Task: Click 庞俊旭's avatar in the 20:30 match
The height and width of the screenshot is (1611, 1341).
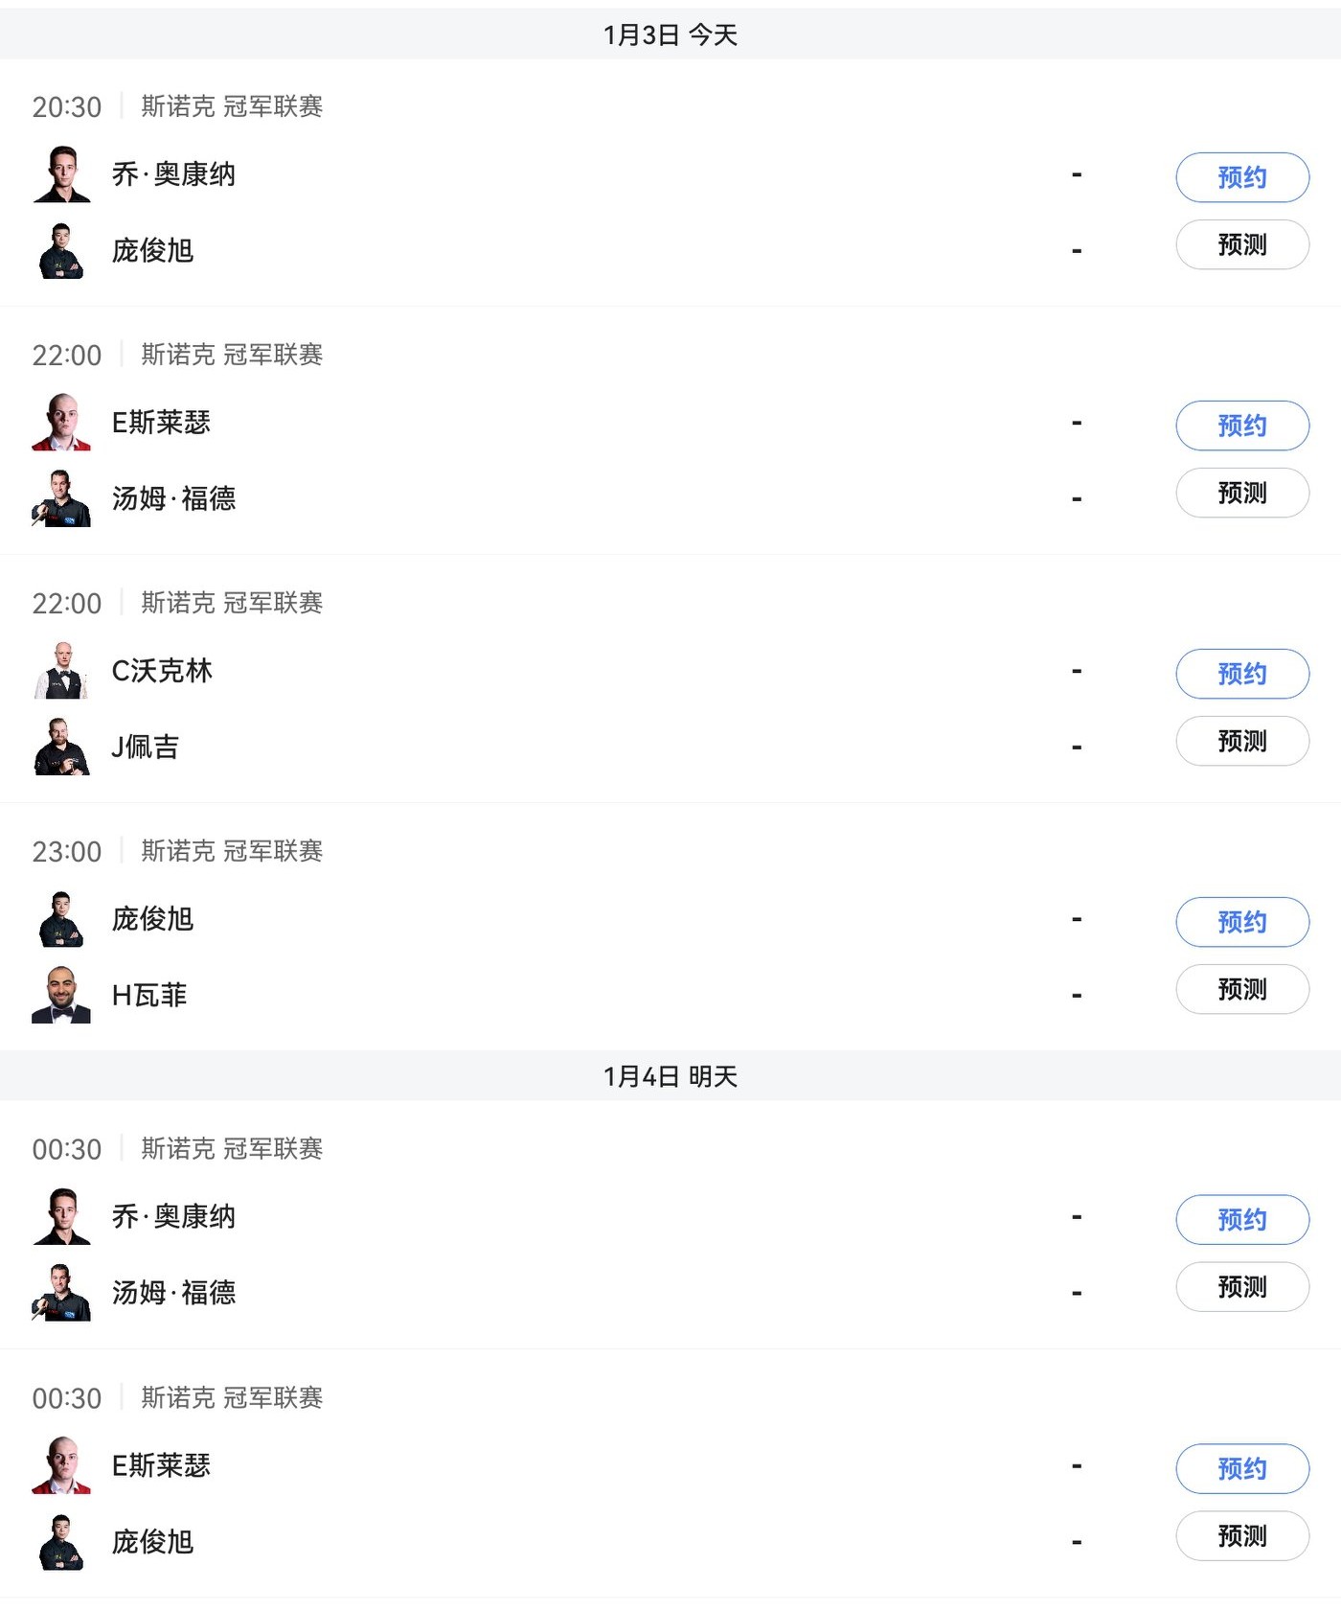Action: (62, 251)
